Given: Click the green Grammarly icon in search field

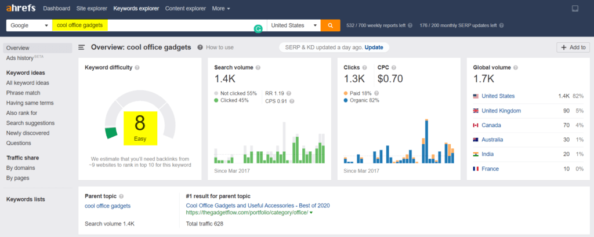Looking at the screenshot, I should [x=258, y=29].
